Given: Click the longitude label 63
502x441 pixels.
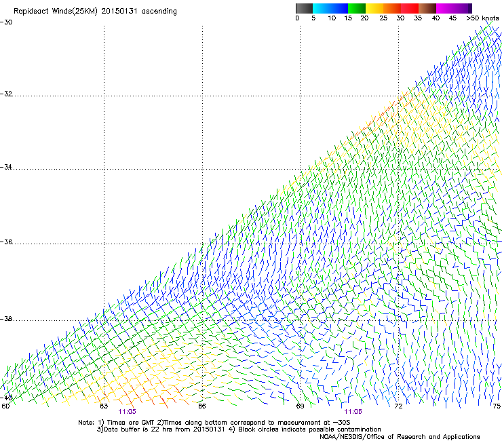Looking at the screenshot, I should click(x=104, y=406).
